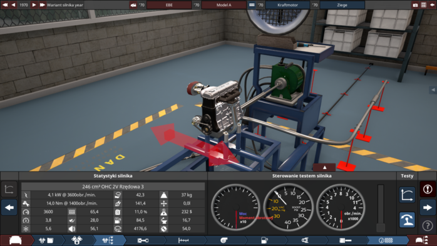Click the power icon beside 4,1 kW
Viewport: 437px width, 246px height.
click(x=26, y=195)
